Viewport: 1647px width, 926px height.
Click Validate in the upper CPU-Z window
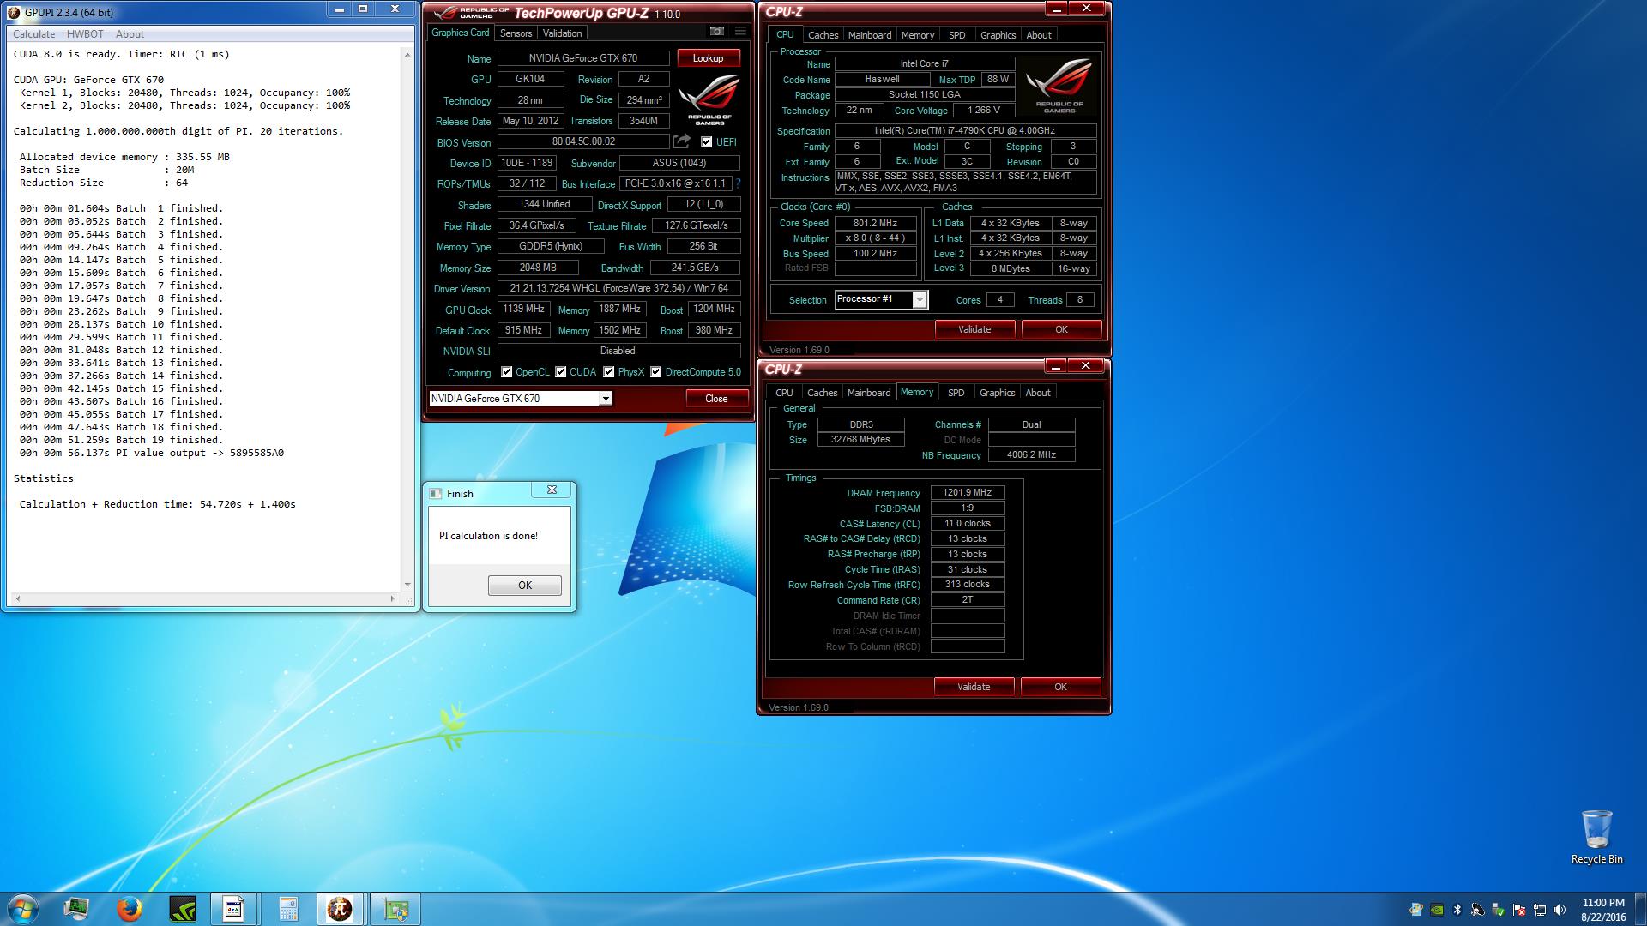tap(974, 329)
